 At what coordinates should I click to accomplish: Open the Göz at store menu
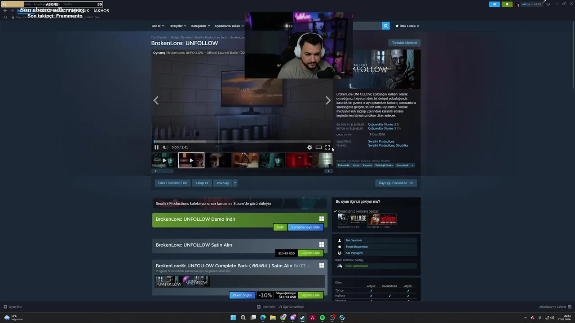[158, 26]
